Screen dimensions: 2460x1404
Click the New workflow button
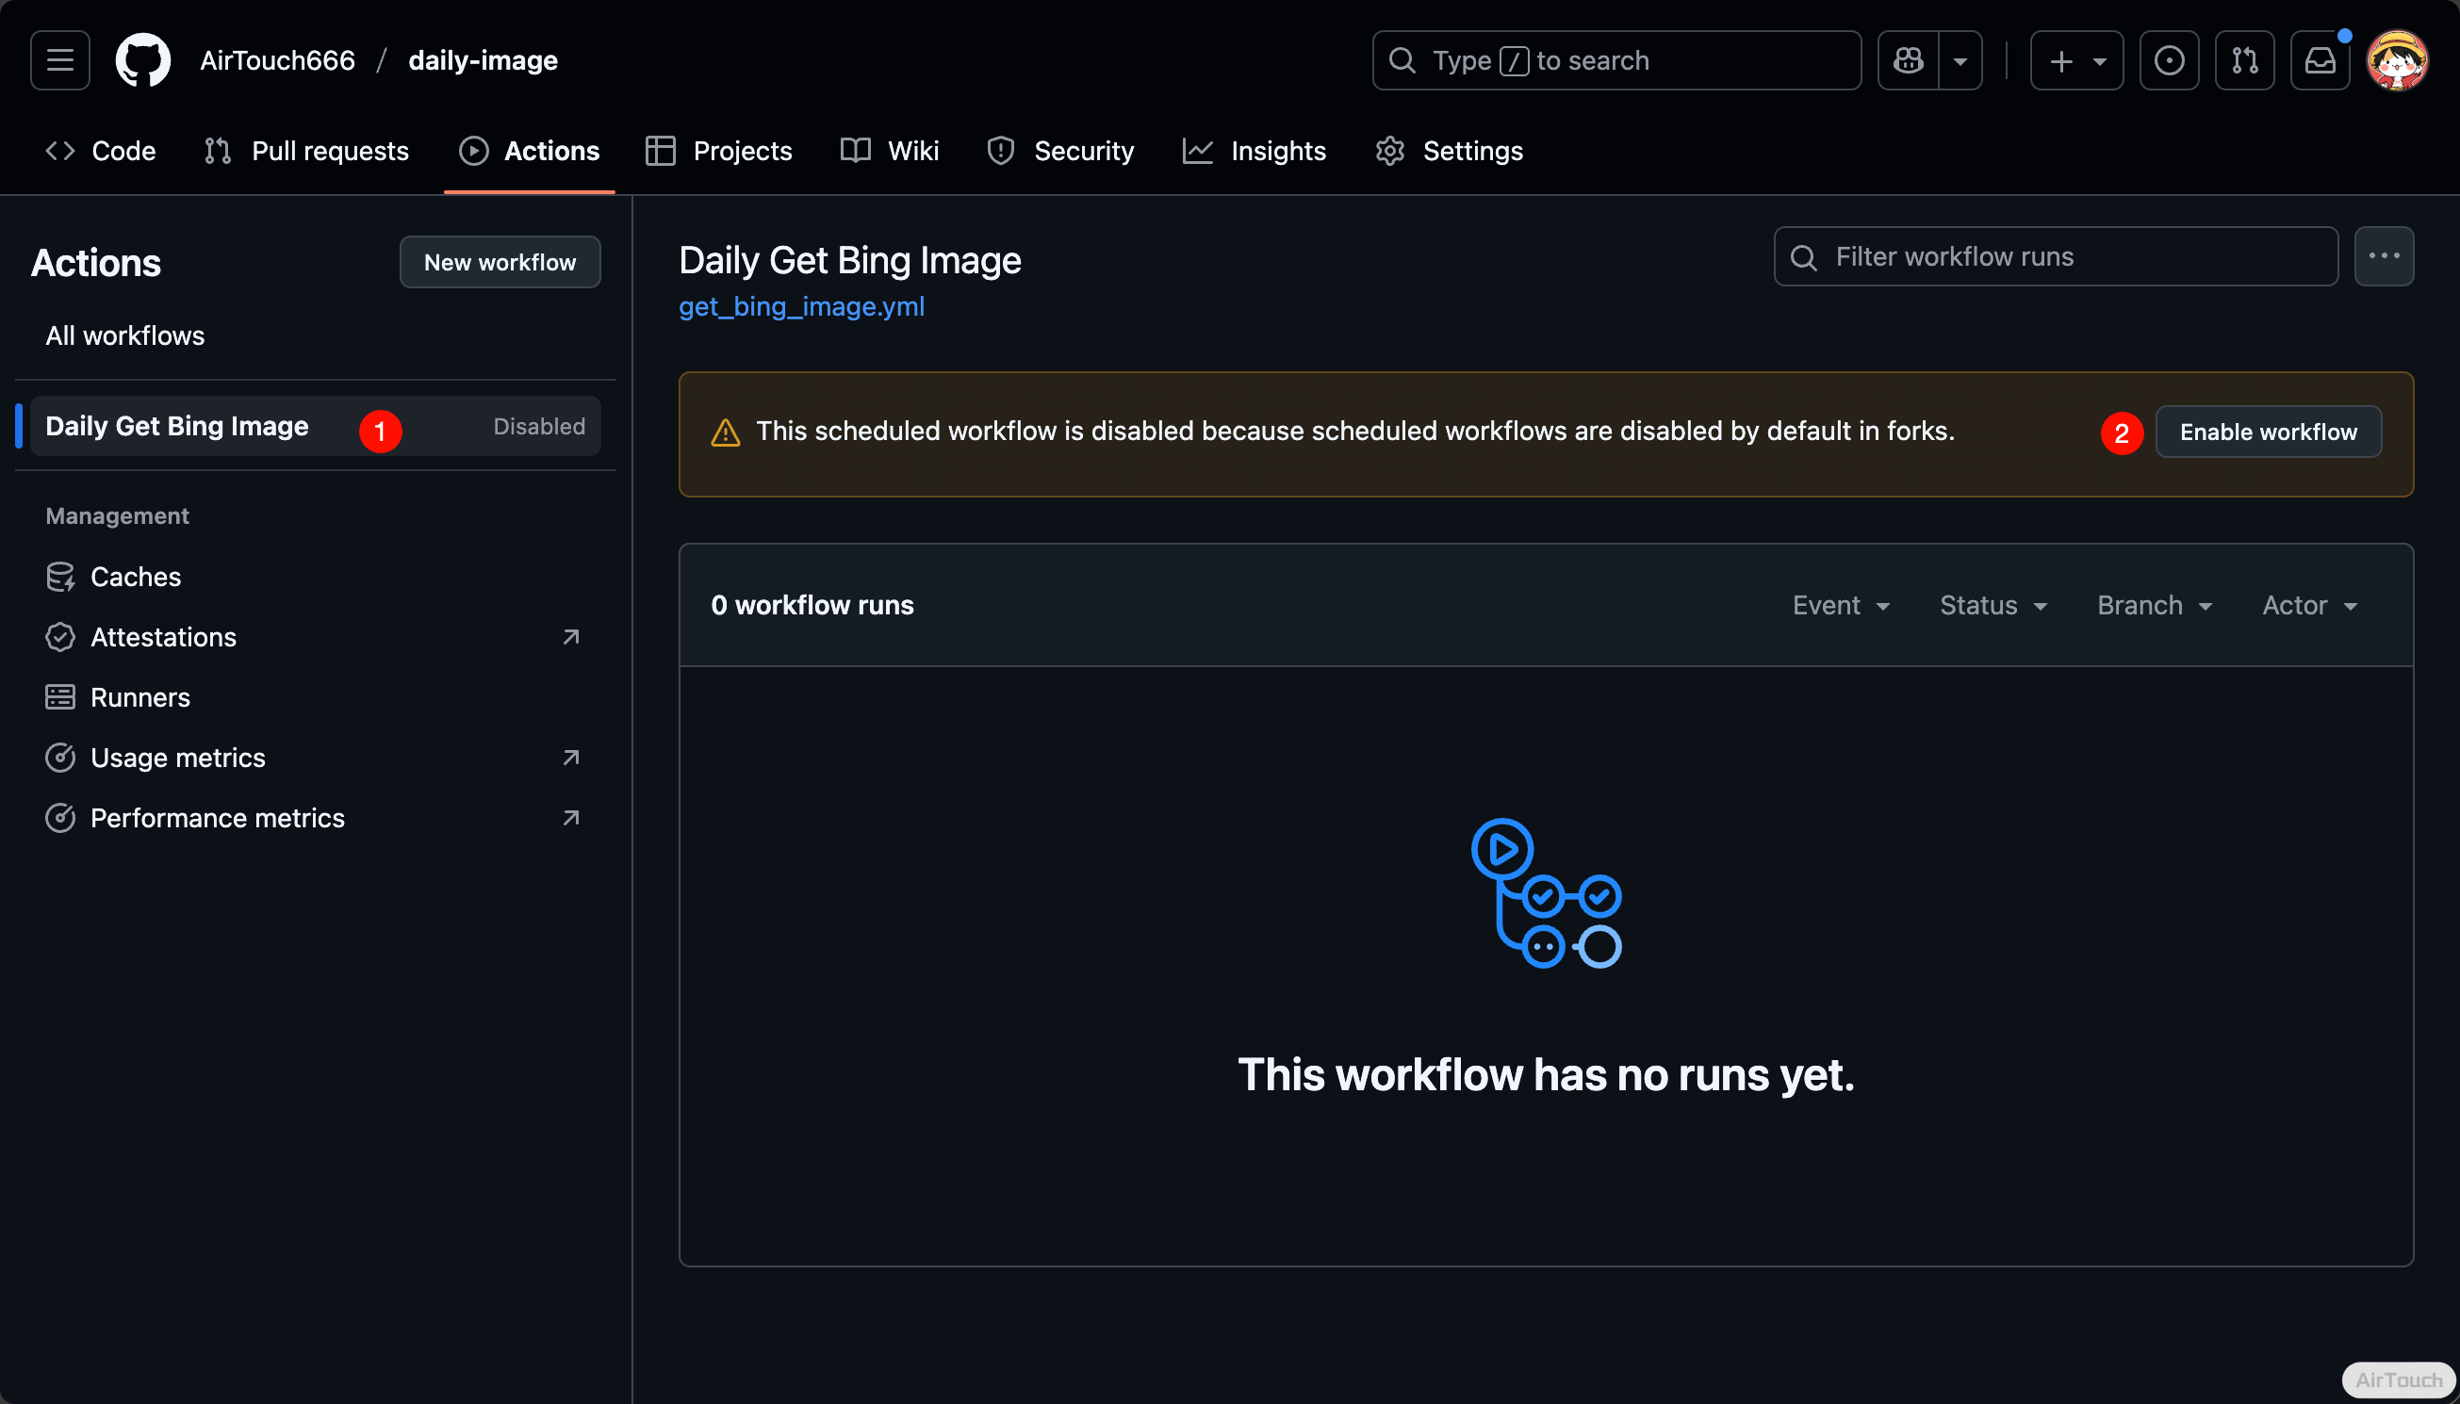(x=500, y=262)
